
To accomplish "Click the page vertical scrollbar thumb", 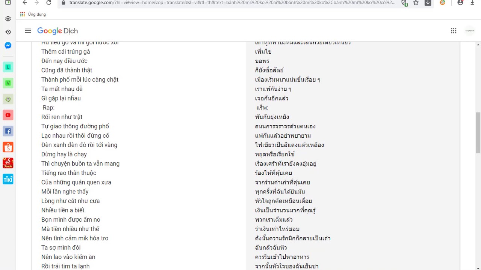I will pyautogui.click(x=478, y=133).
